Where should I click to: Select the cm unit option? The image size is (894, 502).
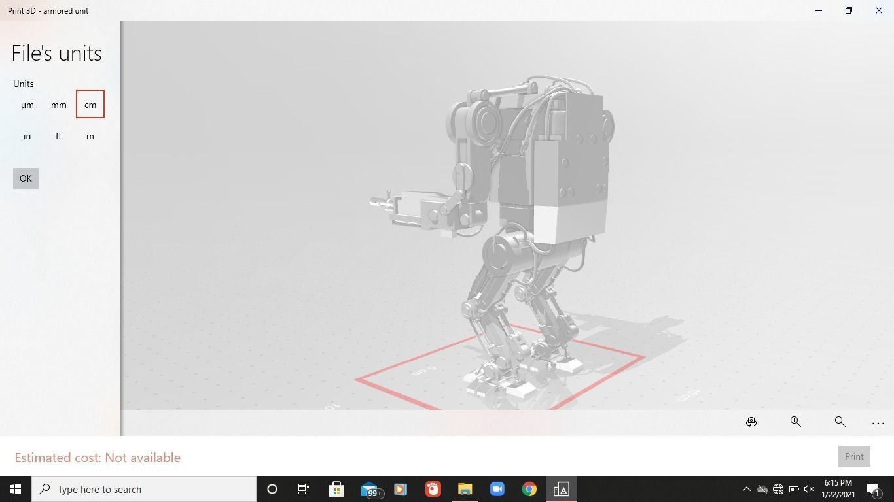click(90, 105)
